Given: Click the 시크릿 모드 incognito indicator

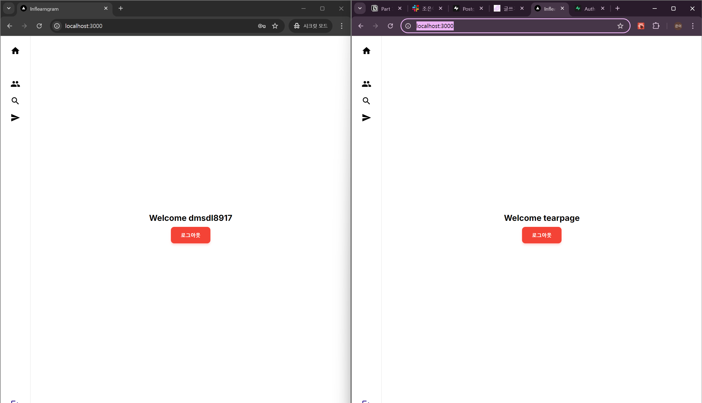Looking at the screenshot, I should click(310, 26).
